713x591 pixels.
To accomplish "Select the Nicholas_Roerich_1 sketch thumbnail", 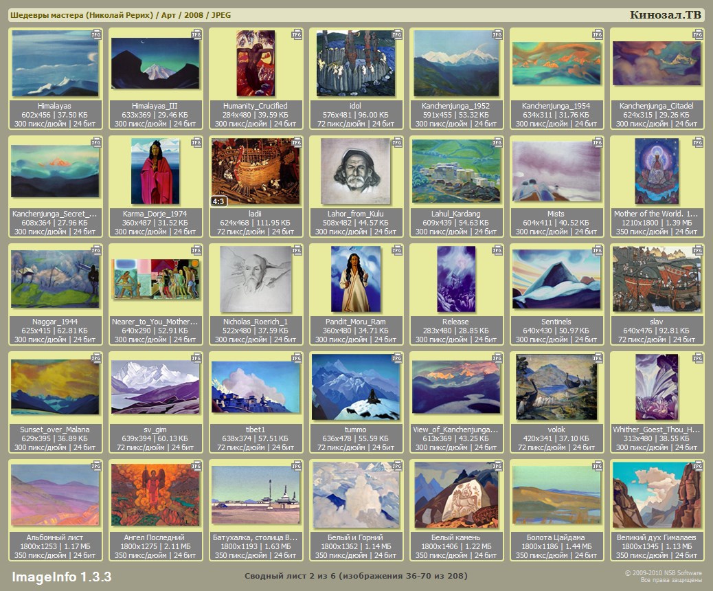I will (x=256, y=279).
